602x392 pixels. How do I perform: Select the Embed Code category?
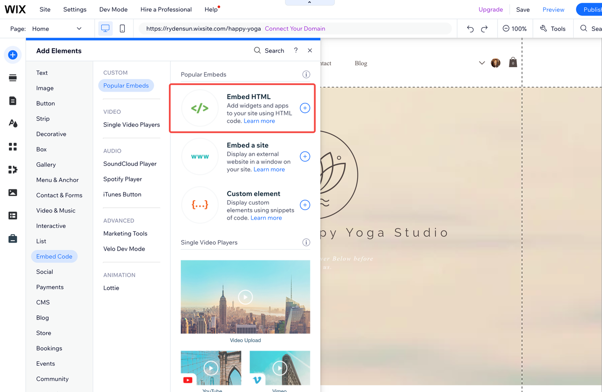pyautogui.click(x=55, y=257)
